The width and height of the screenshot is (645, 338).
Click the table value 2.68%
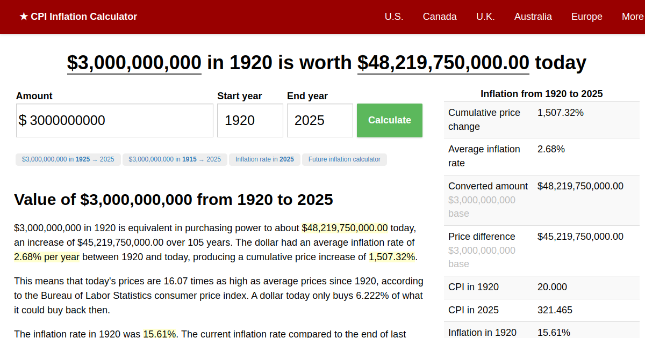[551, 149]
